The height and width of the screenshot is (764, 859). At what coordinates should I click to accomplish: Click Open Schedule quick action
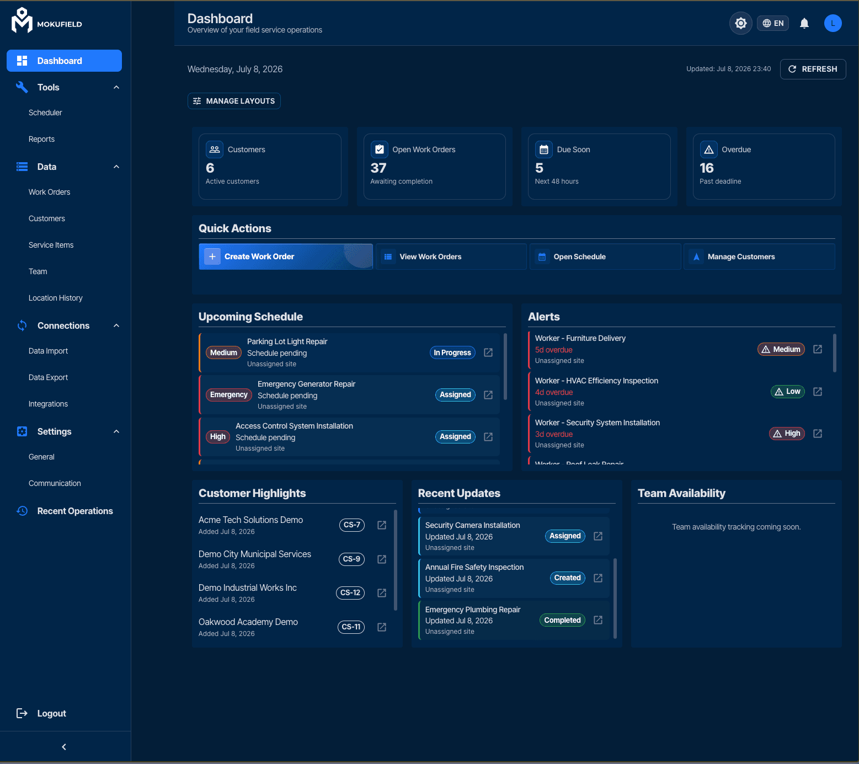coord(605,257)
